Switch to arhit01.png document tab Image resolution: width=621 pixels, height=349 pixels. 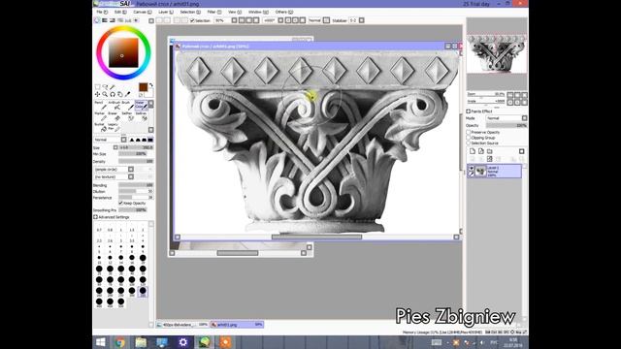click(x=237, y=325)
